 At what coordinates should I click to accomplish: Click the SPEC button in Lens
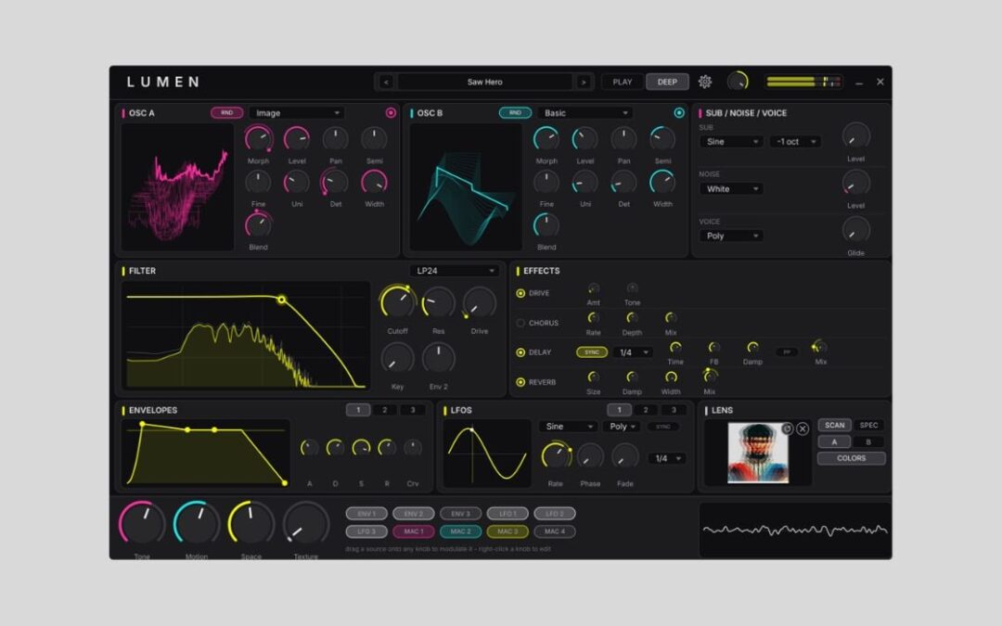(868, 426)
